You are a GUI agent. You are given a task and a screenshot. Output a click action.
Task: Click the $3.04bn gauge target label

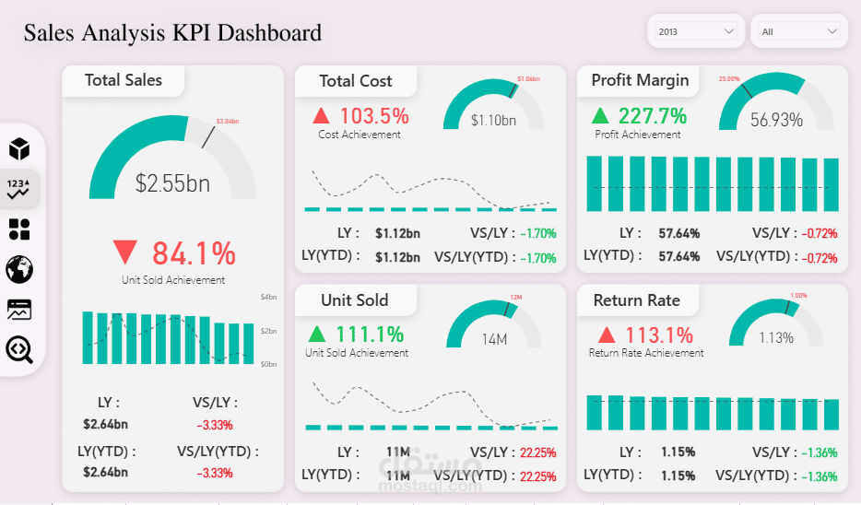pos(228,122)
